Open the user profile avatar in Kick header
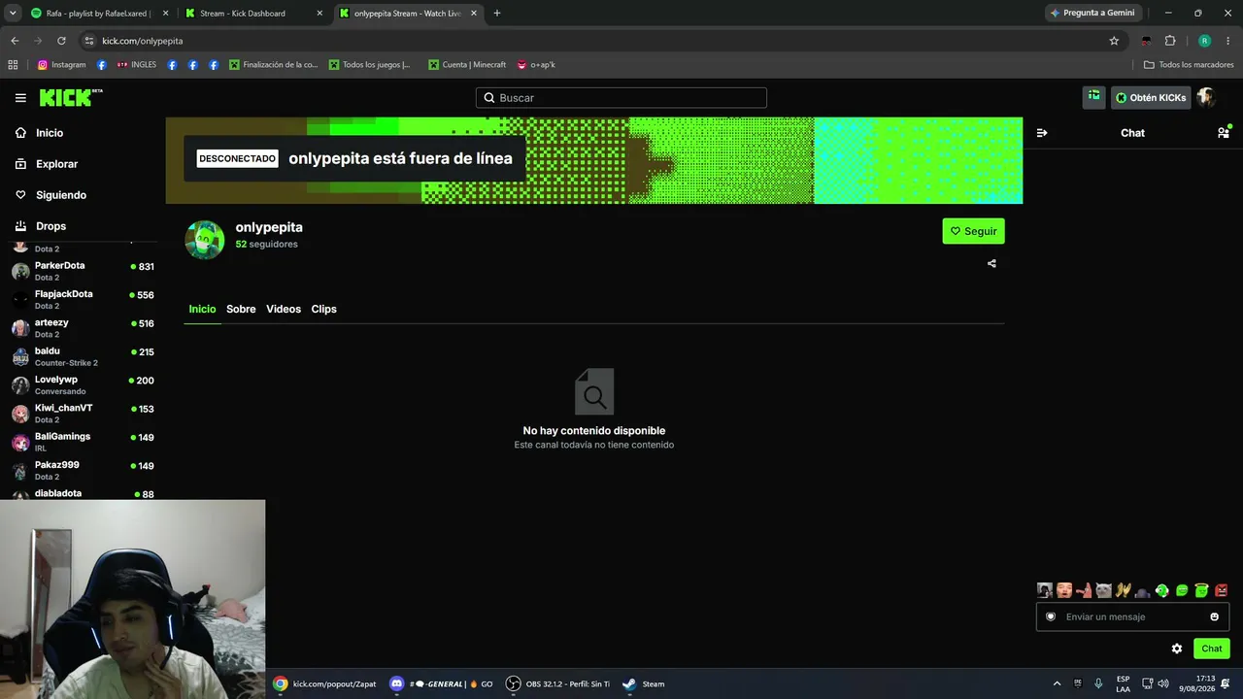This screenshot has height=699, width=1243. pos(1206,97)
